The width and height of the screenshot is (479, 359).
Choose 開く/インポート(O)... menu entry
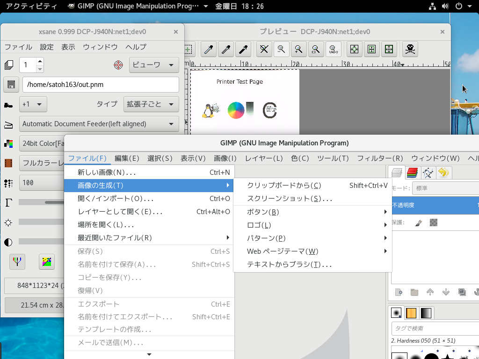tap(148, 199)
